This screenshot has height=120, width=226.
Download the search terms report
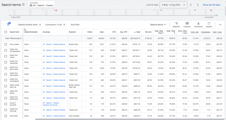[x=198, y=25]
